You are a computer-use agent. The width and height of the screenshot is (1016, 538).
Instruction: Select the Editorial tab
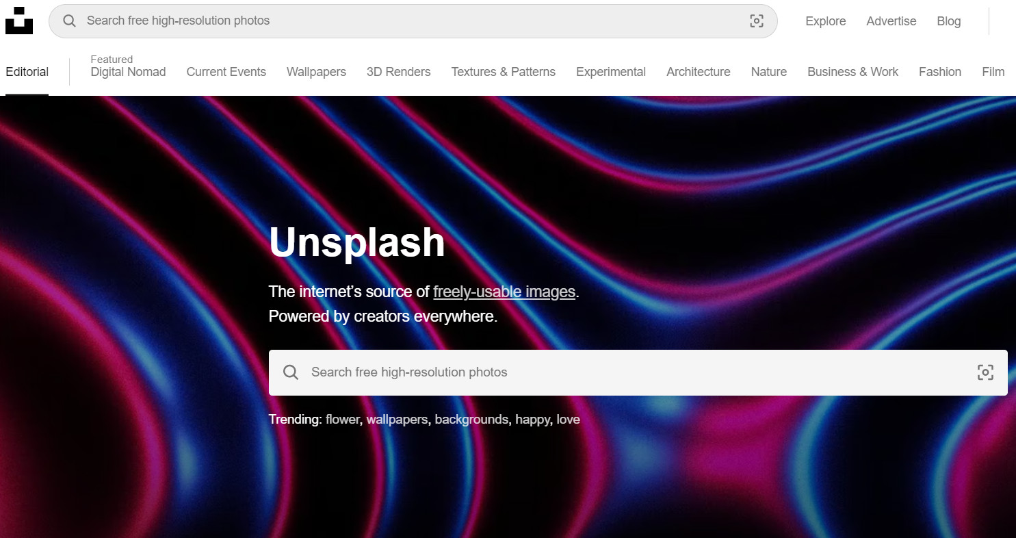pyautogui.click(x=27, y=72)
